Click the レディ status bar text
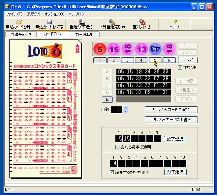 (x=9, y=190)
